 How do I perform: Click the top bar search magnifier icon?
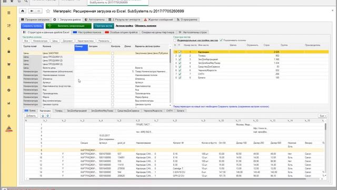coord(26,1)
